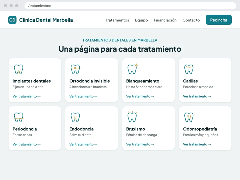
Task: Click text 'Porcelana a medida'
Action: [x=198, y=87]
